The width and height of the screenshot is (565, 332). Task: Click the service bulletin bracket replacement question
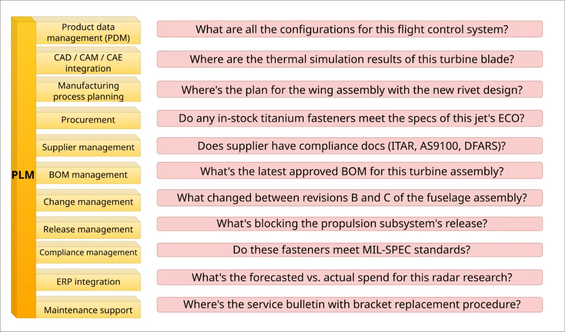click(349, 304)
